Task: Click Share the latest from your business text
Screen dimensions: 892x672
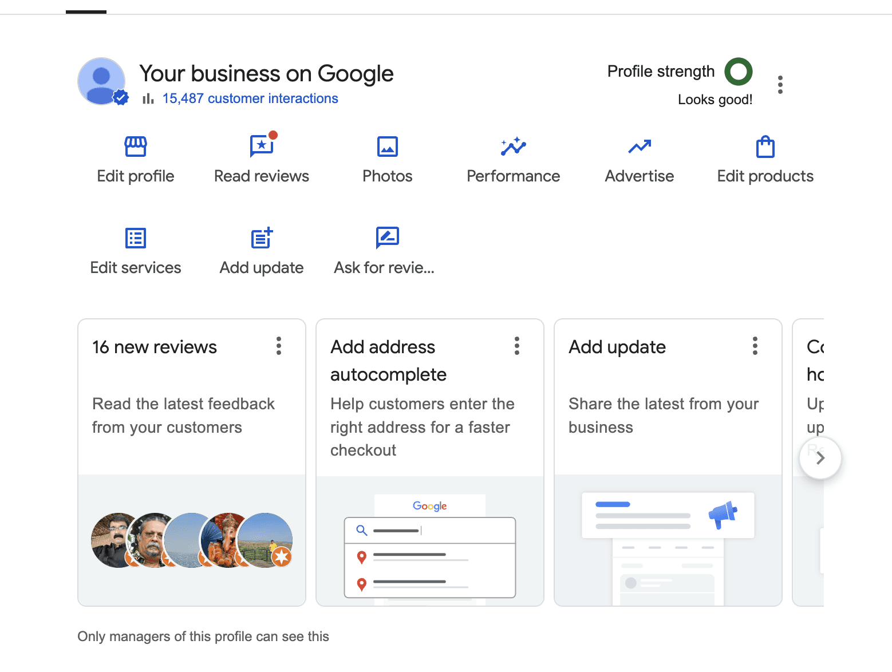Action: [664, 416]
